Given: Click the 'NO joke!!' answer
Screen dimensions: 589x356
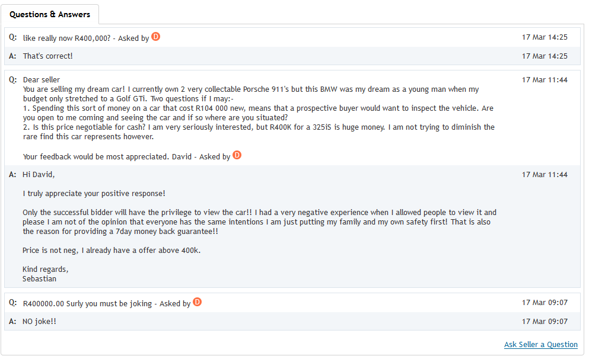Looking at the screenshot, I should pyautogui.click(x=39, y=322).
